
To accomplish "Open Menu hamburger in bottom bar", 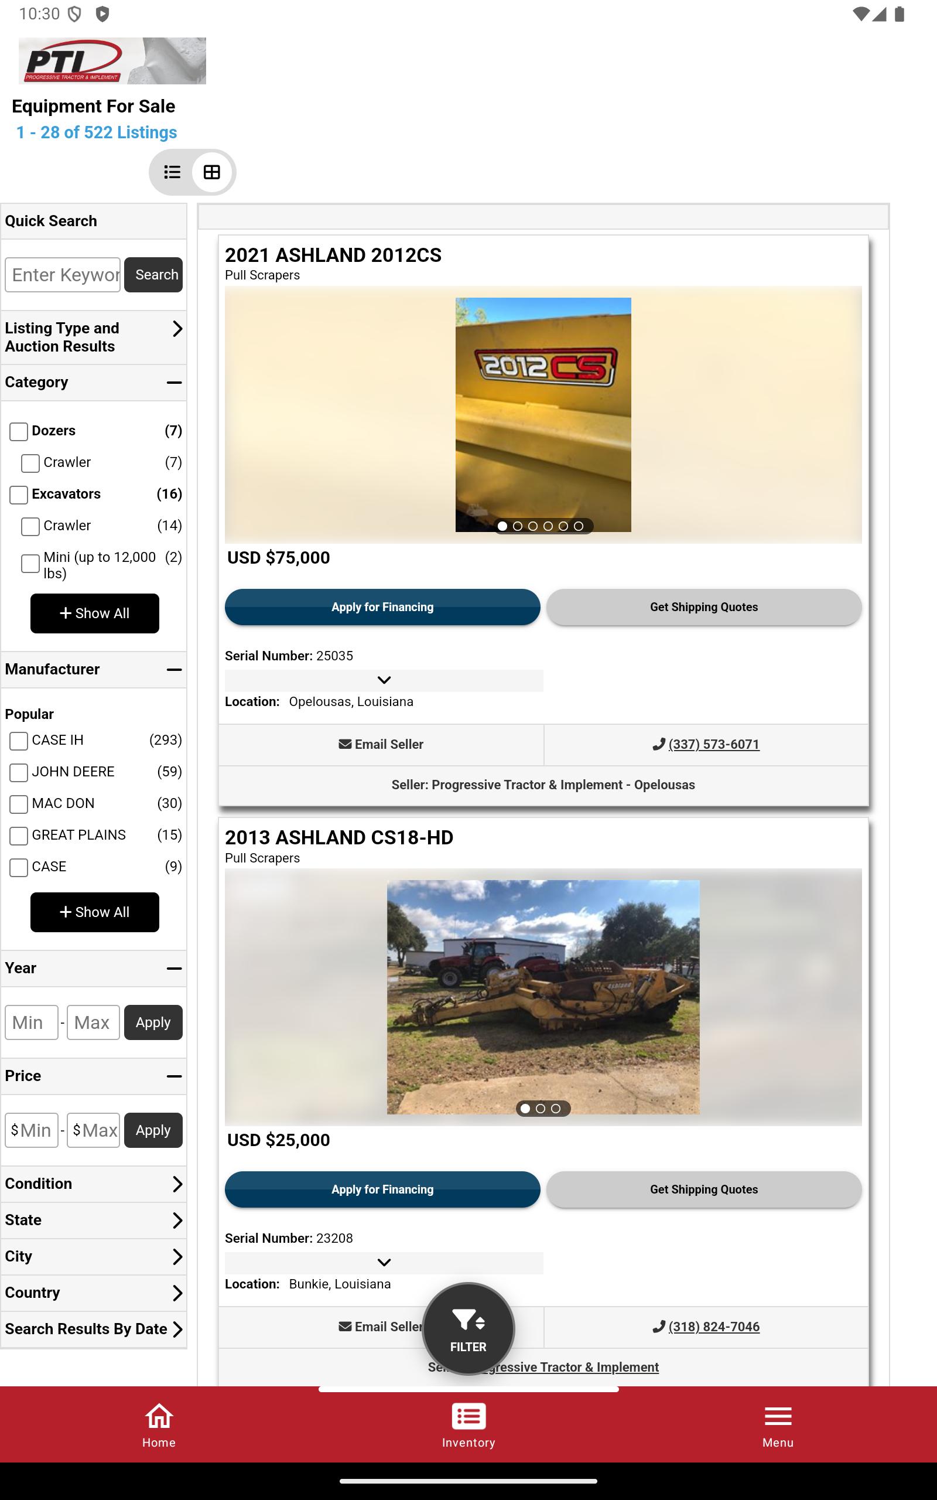I will (x=778, y=1425).
